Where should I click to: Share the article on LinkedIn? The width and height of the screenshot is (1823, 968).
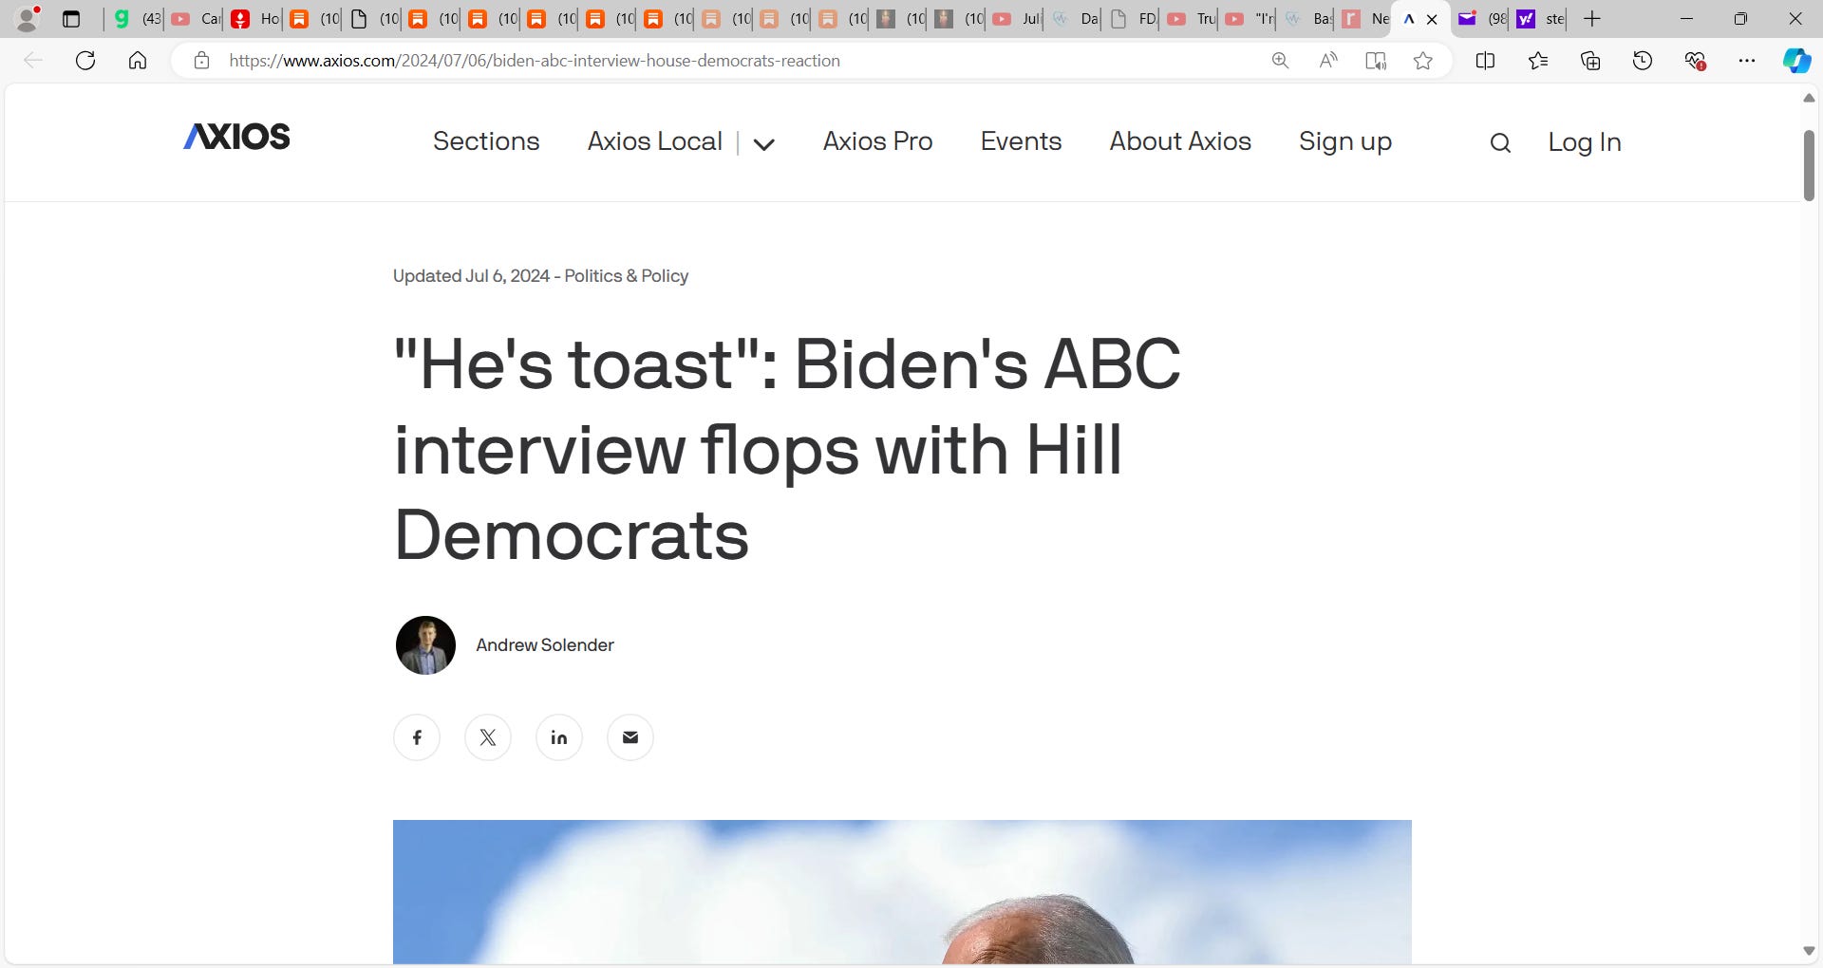click(x=559, y=737)
